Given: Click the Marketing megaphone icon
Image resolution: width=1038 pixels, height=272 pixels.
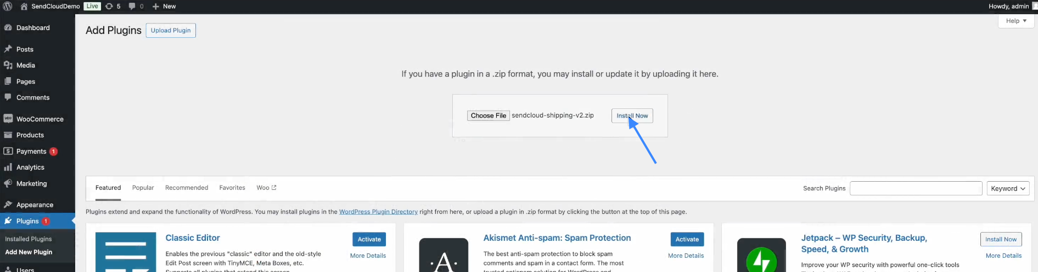Looking at the screenshot, I should pyautogui.click(x=8, y=183).
